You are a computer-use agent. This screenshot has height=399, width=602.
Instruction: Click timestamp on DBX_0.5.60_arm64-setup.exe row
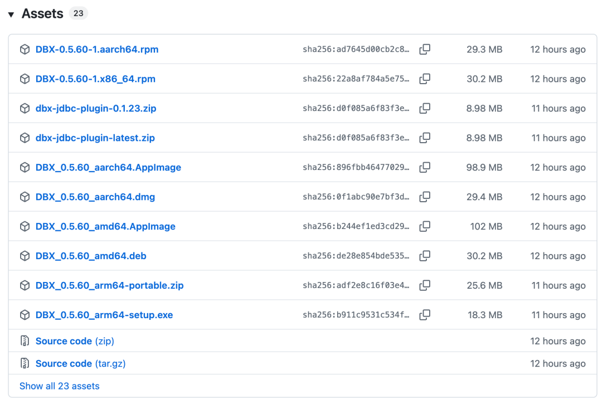[x=559, y=315]
